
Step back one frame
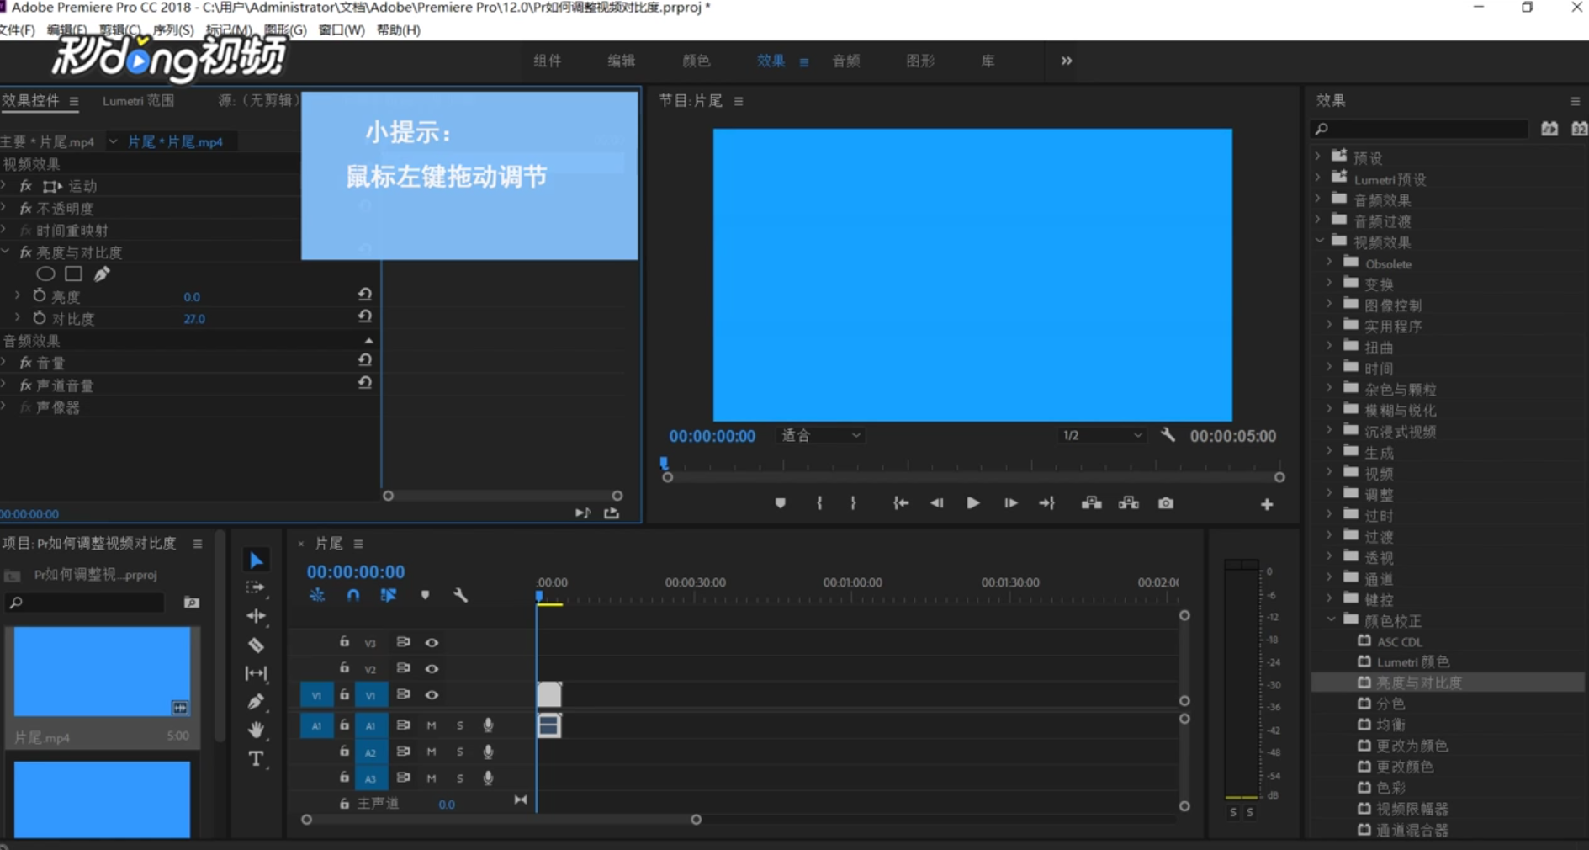pyautogui.click(x=936, y=503)
